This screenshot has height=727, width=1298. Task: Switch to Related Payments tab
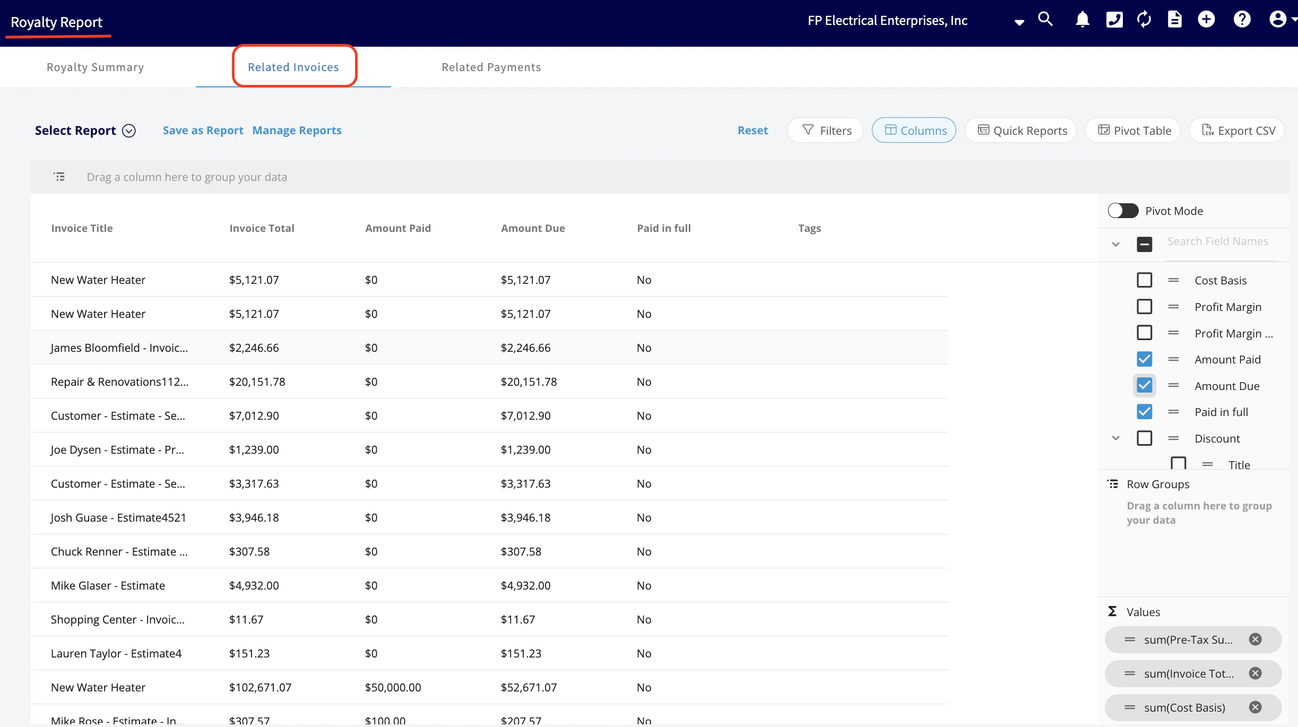coord(491,67)
